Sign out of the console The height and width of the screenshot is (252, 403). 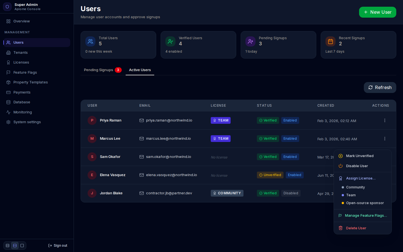58,246
